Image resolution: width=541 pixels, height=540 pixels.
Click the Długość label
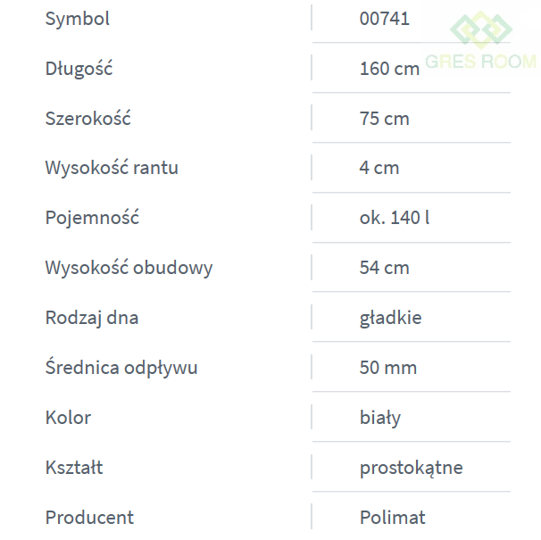(x=79, y=69)
